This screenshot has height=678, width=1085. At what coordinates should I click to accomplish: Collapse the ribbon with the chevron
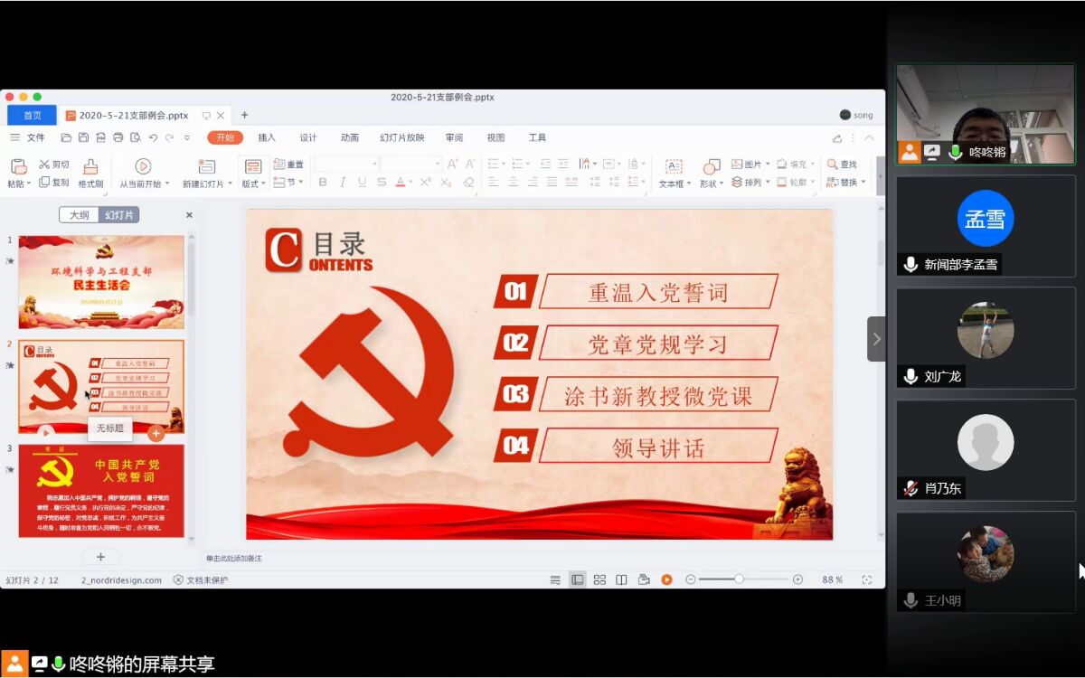(869, 138)
